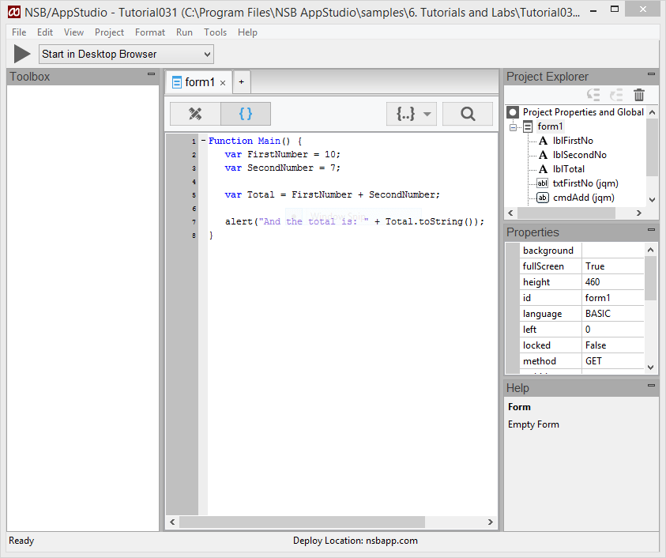
Task: Open the Help menu
Action: (x=247, y=32)
